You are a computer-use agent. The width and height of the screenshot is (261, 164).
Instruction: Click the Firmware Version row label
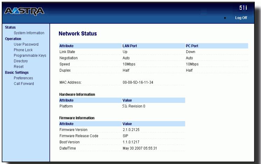coord(73,130)
